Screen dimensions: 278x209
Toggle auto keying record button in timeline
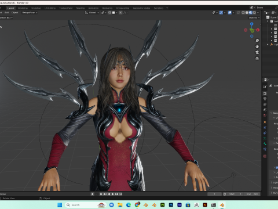(x=93, y=194)
